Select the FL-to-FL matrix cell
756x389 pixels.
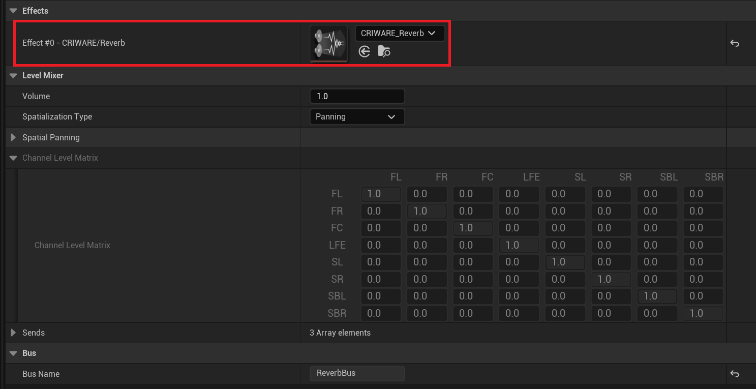coord(381,194)
